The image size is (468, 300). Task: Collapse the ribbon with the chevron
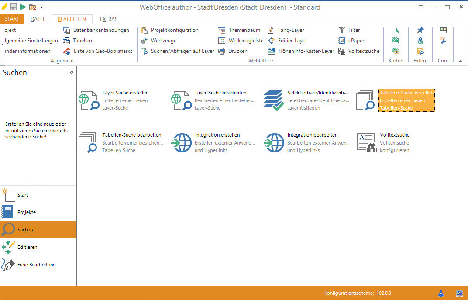click(461, 61)
